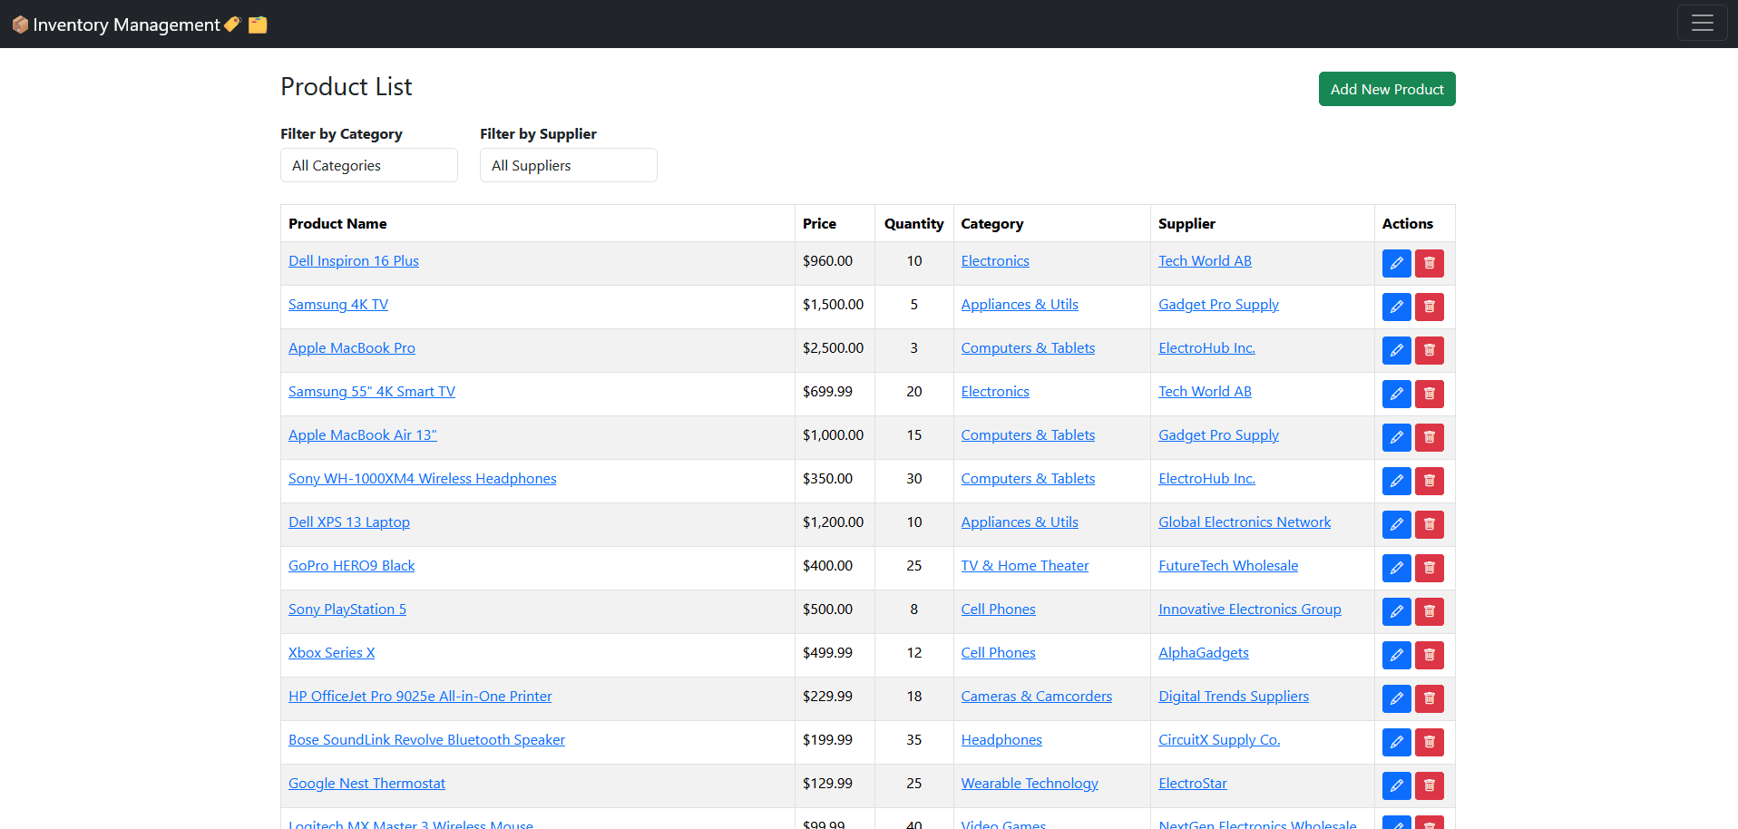Delete the Xbox Series X row
This screenshot has width=1738, height=829.
pyautogui.click(x=1429, y=655)
